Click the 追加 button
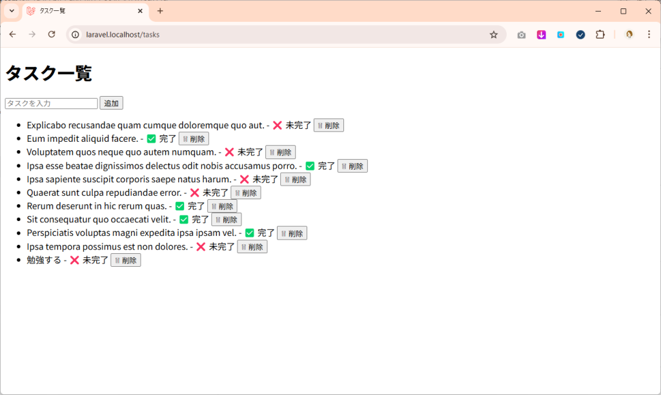The width and height of the screenshot is (661, 395). point(111,103)
